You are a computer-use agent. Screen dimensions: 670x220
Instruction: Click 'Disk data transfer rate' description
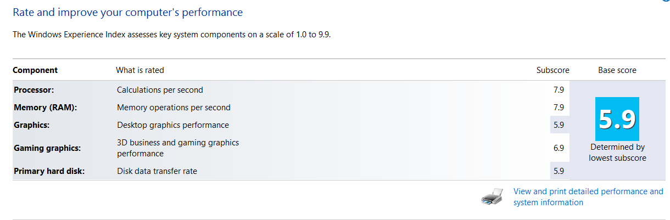click(157, 171)
